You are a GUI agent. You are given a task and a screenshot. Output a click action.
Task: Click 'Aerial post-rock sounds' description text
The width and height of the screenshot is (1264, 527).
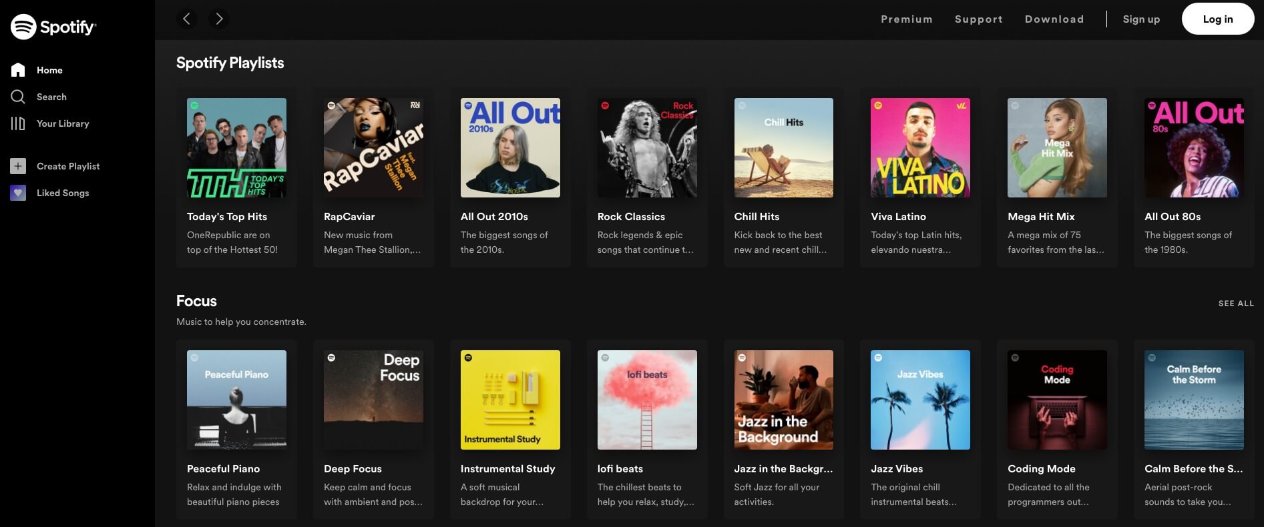tap(1187, 494)
